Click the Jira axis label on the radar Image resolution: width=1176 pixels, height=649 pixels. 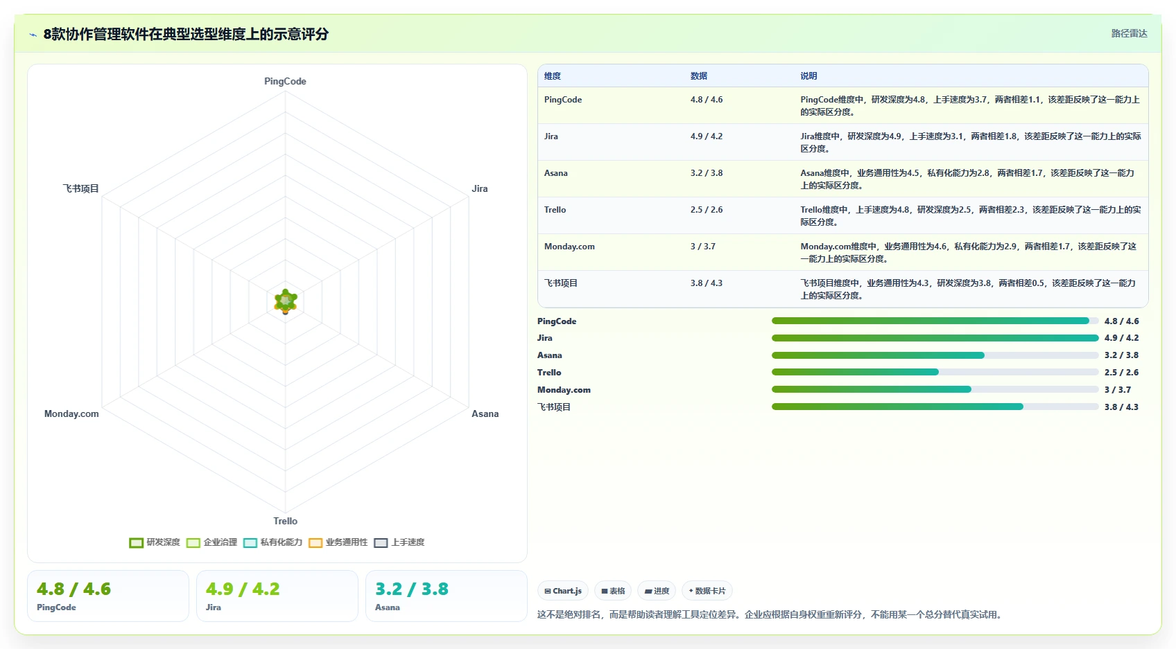coord(480,188)
